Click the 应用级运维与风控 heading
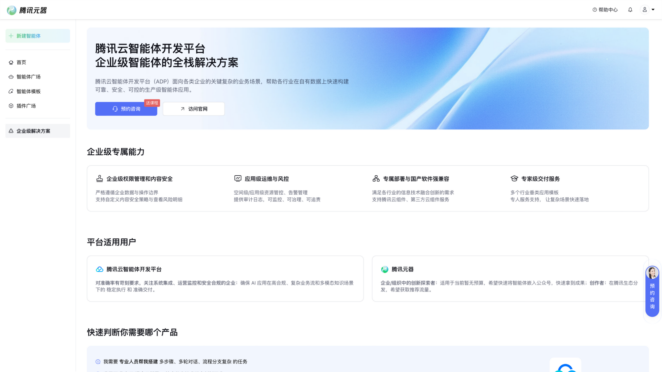The image size is (662, 372). [x=267, y=179]
